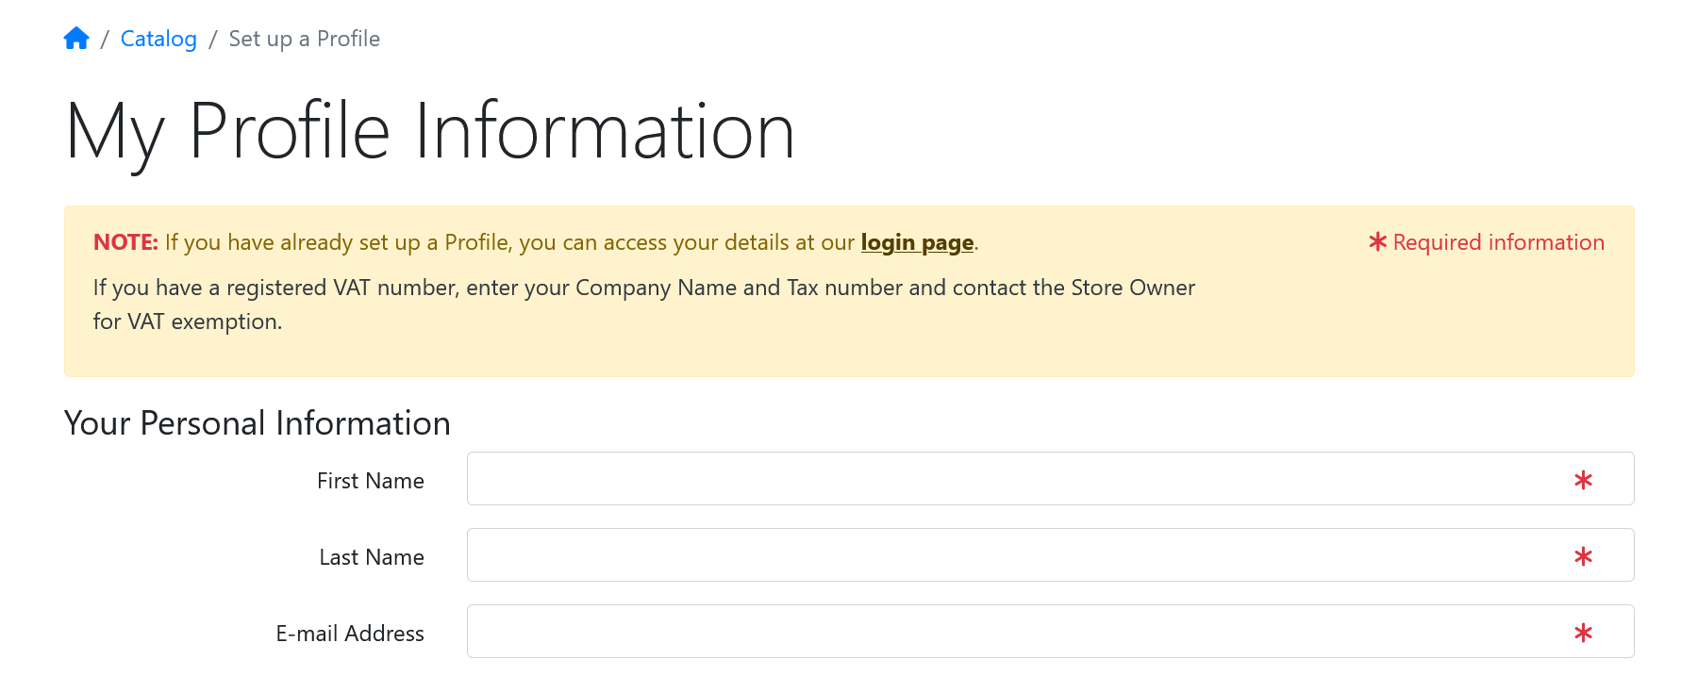Click the slash separator after home icon

tap(105, 39)
